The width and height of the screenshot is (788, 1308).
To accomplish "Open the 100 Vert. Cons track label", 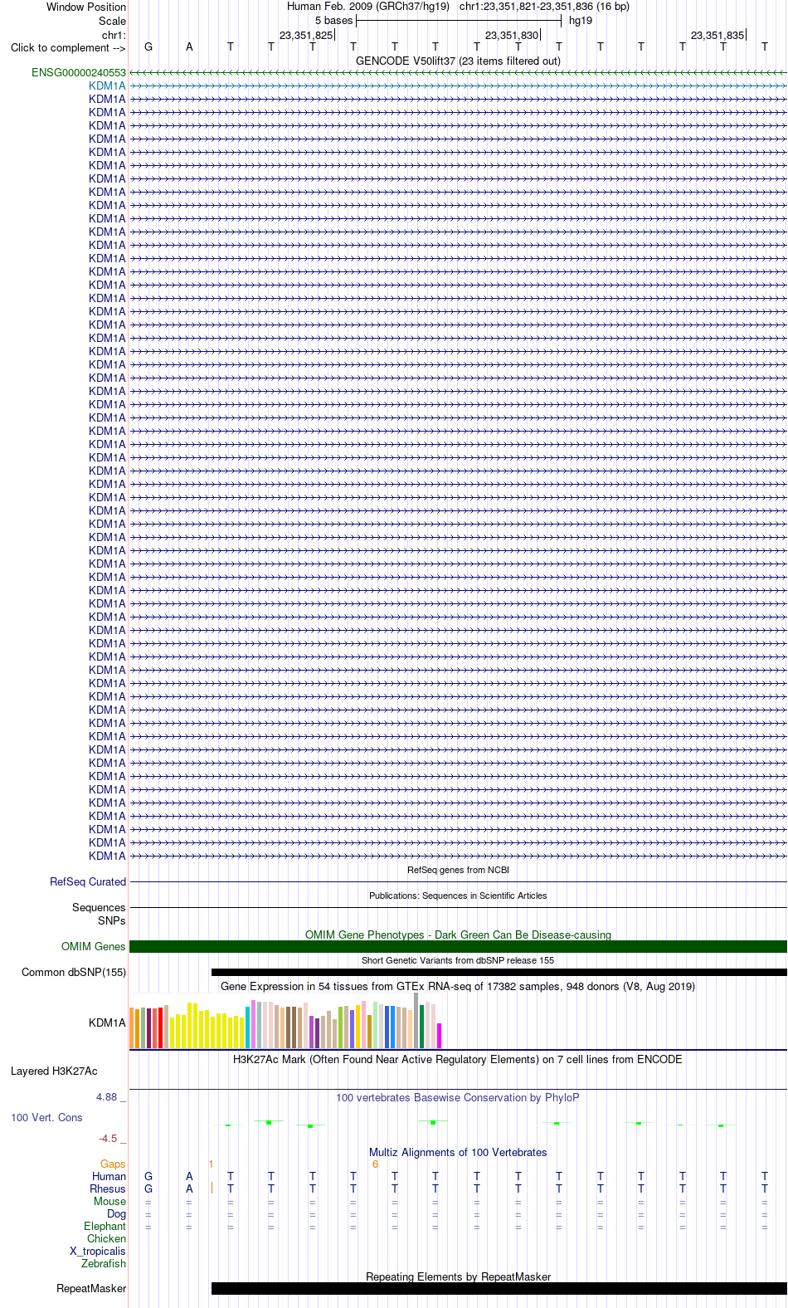I will [x=46, y=1118].
